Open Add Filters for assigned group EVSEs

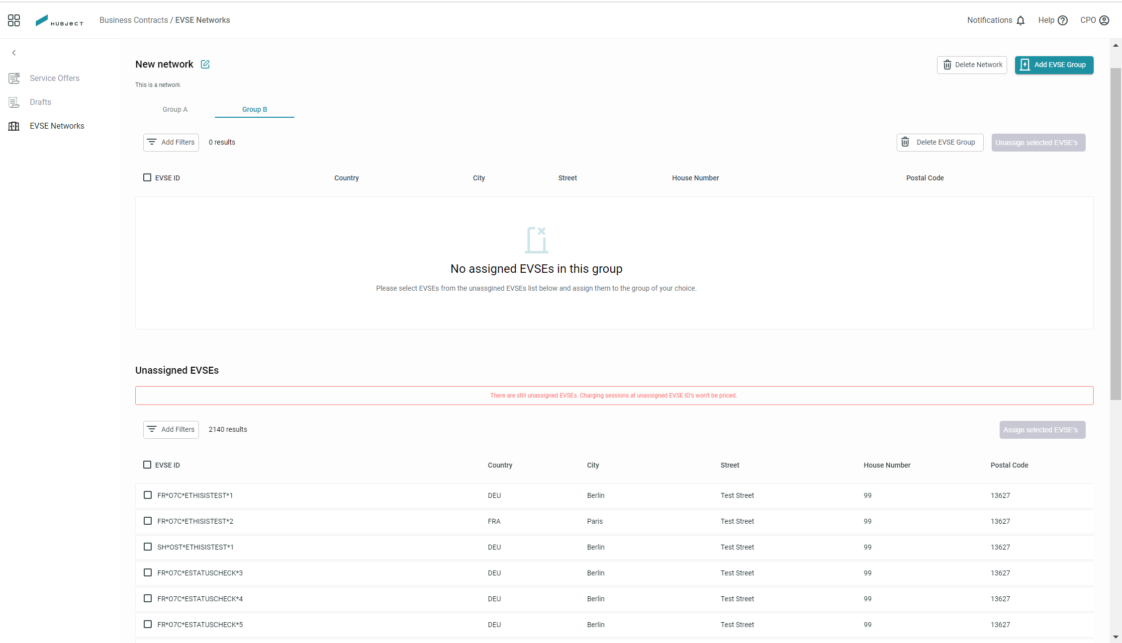coord(171,142)
